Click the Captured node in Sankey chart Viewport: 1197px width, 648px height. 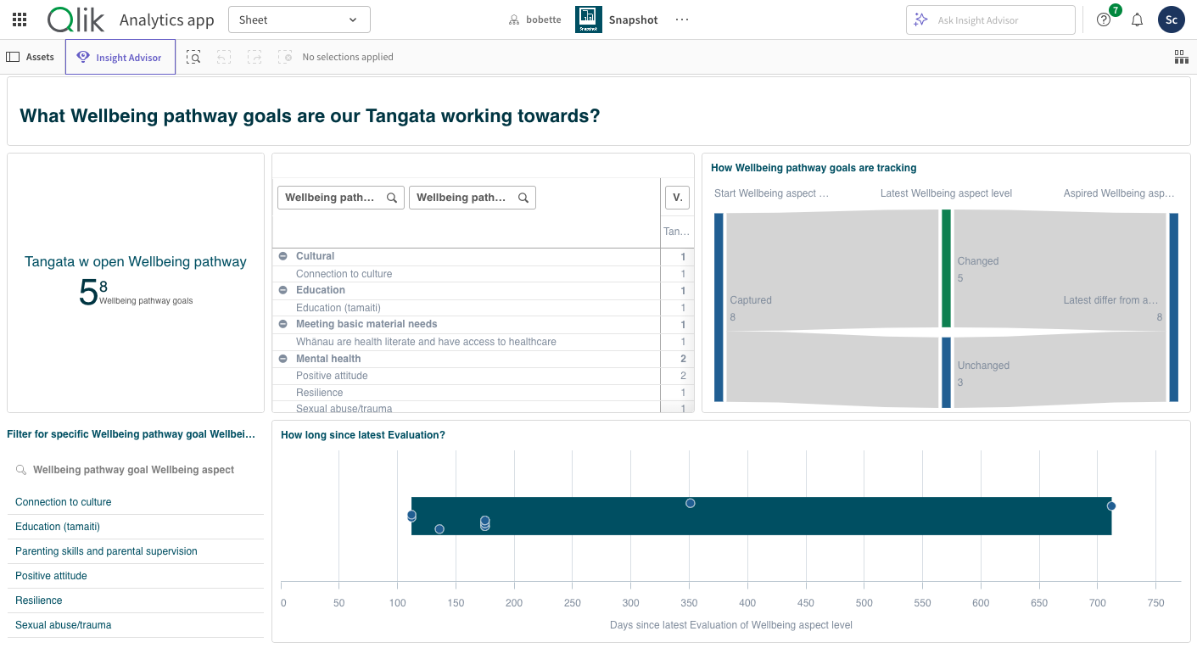point(719,307)
